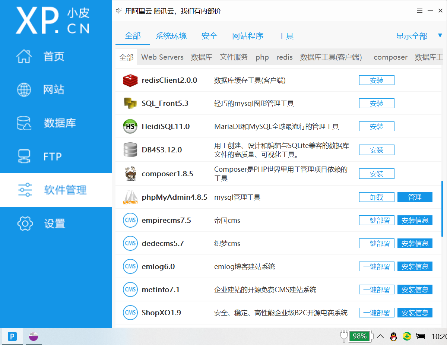Screen dimensions: 447x345
Task: Open the blue P app in taskbar
Action: pyautogui.click(x=12, y=337)
